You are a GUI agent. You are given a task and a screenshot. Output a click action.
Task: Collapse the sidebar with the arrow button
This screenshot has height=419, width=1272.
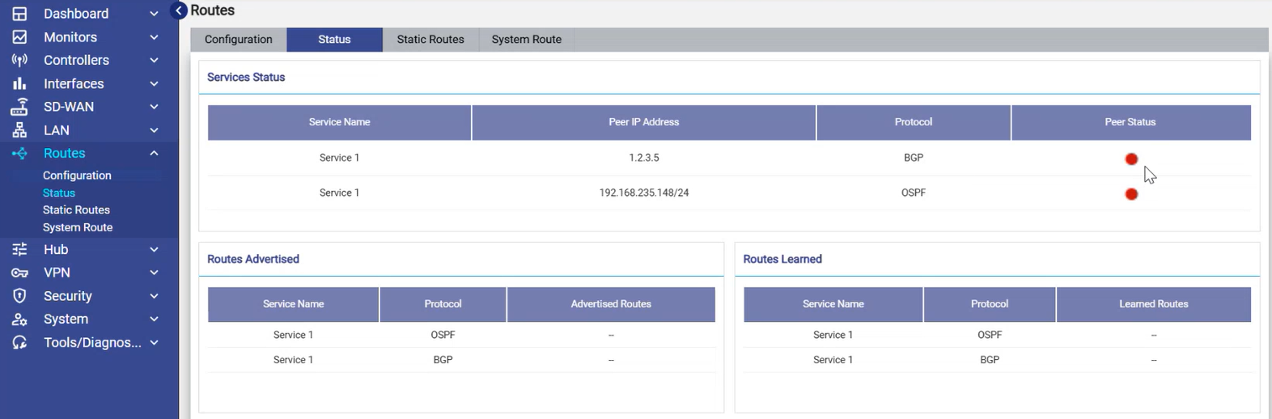pos(179,11)
